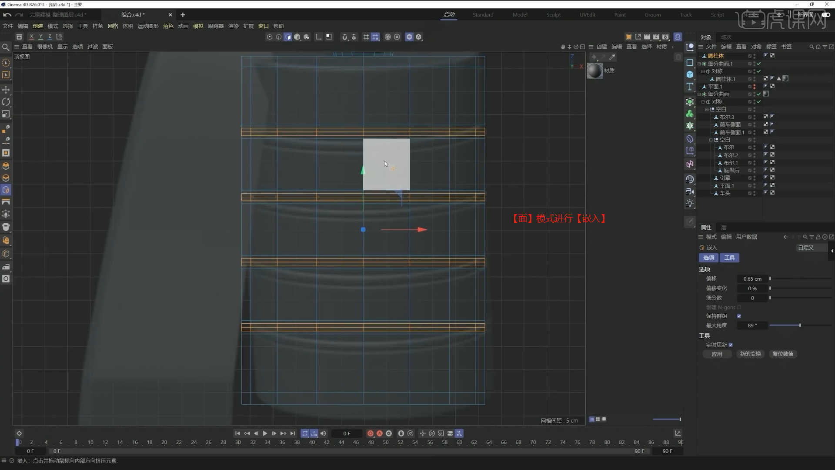
Task: Click the Cube primitive icon
Action: pyautogui.click(x=690, y=74)
